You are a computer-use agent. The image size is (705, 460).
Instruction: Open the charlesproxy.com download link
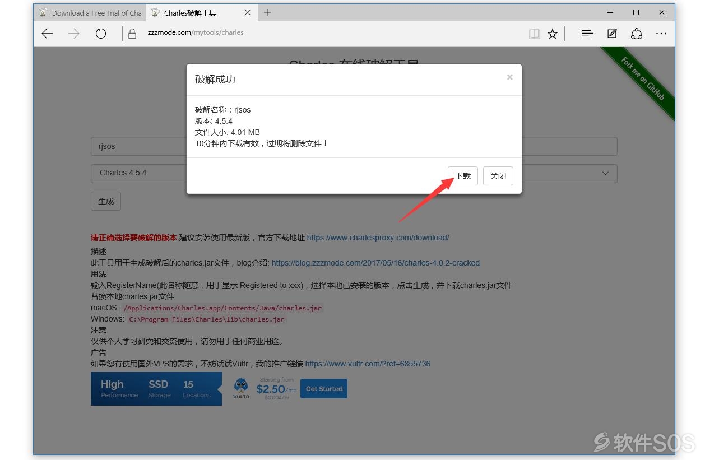(x=378, y=238)
